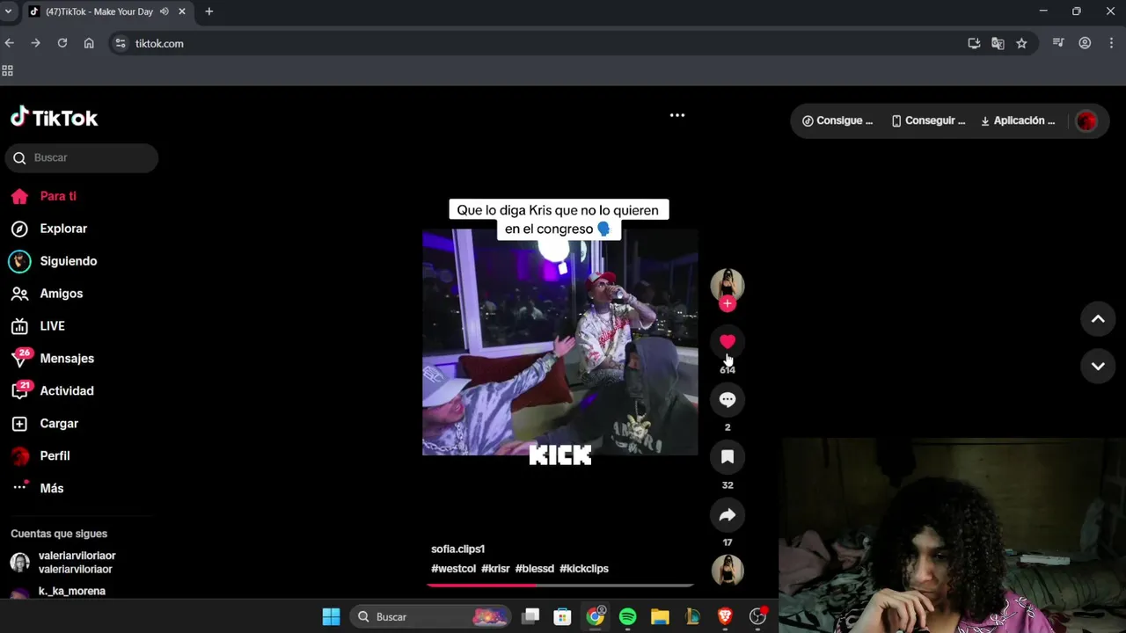Screen dimensions: 1126x633
Task: Go to next video with down chevron
Action: point(1098,366)
